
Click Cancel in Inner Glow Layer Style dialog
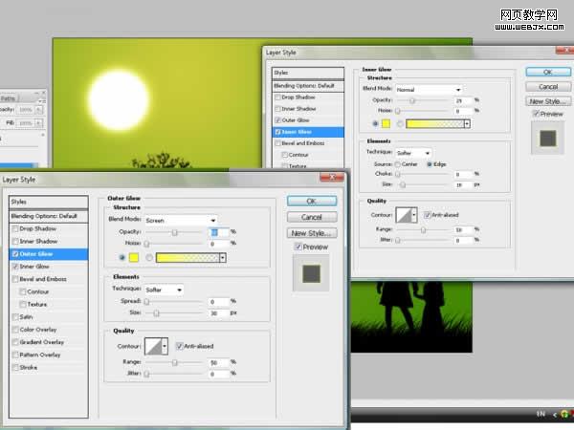click(548, 87)
